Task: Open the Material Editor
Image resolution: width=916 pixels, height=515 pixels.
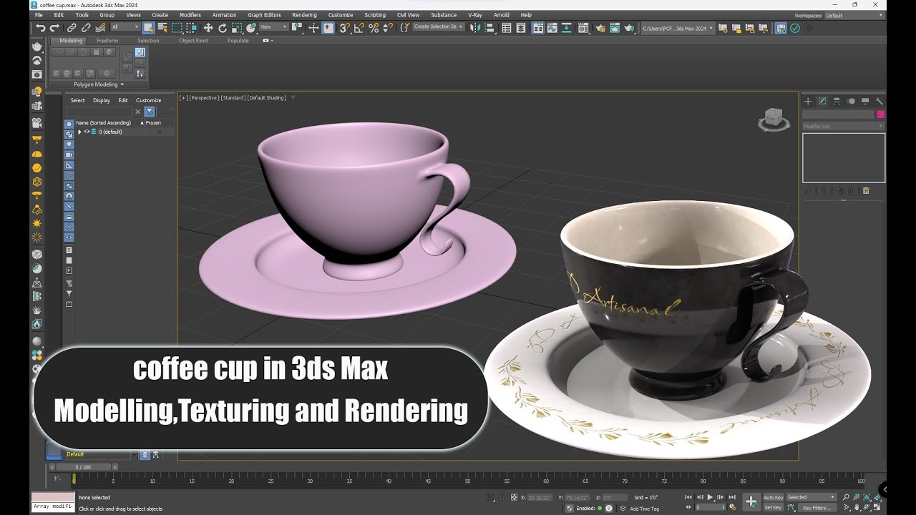Action: point(583,28)
